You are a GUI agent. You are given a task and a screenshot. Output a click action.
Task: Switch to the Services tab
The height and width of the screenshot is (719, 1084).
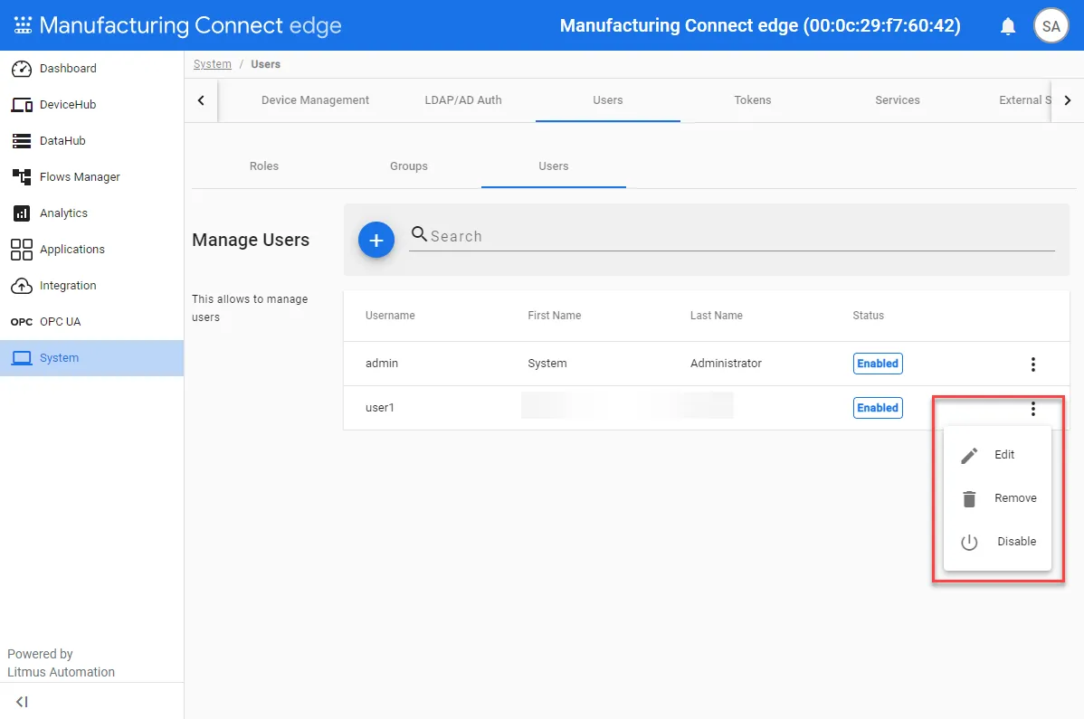[x=898, y=100]
